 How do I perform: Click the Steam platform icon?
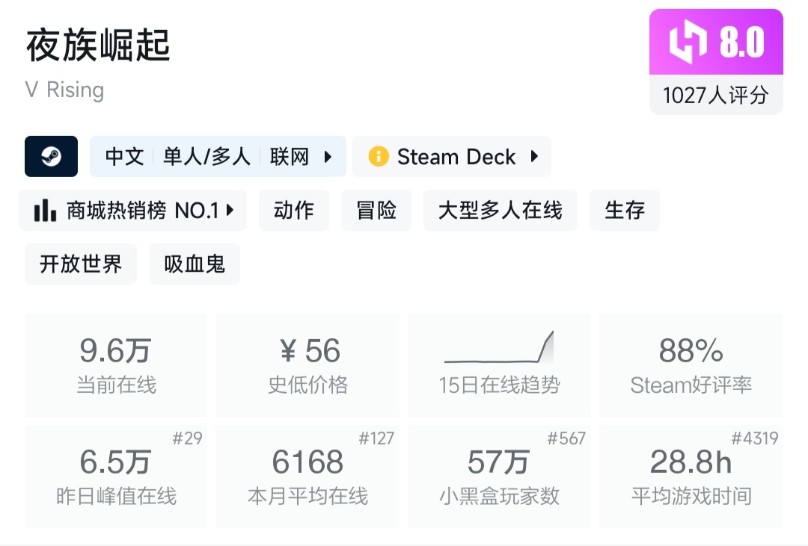51,156
